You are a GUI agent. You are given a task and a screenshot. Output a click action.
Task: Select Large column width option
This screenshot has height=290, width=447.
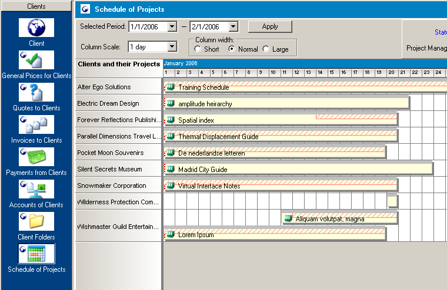click(x=266, y=49)
